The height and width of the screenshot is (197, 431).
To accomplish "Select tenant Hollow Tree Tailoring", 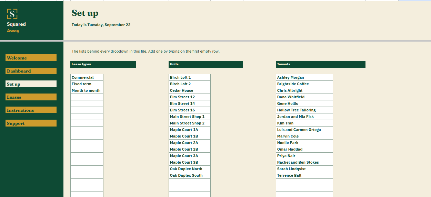I will (304, 110).
